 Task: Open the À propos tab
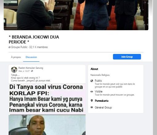pyautogui.click(x=16, y=57)
